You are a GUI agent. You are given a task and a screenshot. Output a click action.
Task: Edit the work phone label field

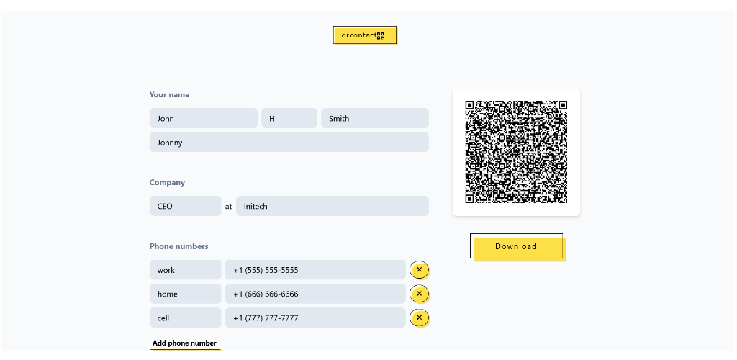pyautogui.click(x=185, y=270)
